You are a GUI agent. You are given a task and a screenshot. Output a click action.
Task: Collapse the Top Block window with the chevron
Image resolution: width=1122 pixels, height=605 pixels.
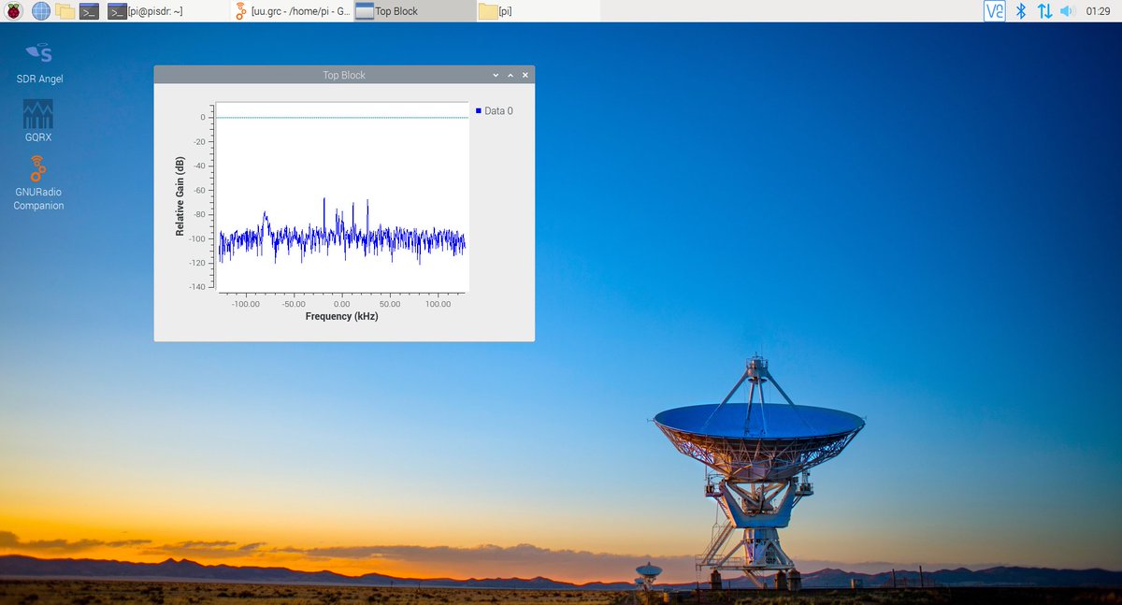pyautogui.click(x=495, y=74)
